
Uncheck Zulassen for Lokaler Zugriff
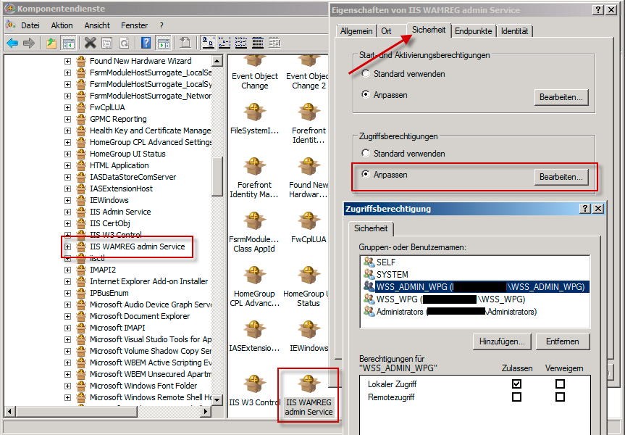coord(516,384)
